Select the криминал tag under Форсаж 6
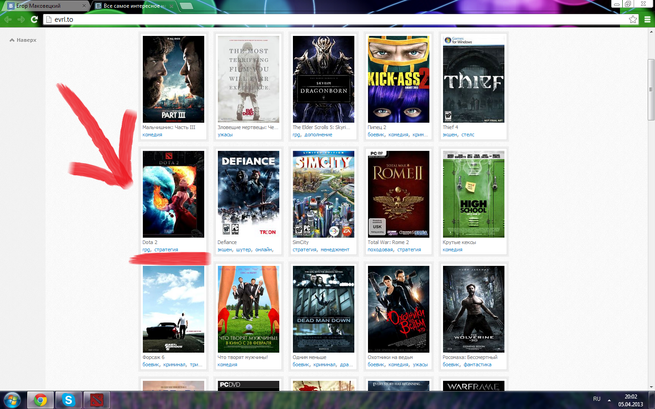Image resolution: width=655 pixels, height=409 pixels. 175,364
